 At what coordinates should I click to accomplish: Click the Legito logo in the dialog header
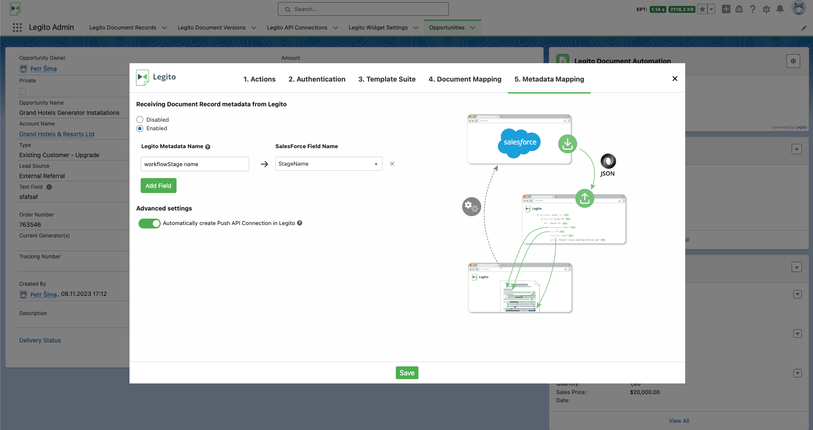click(156, 77)
